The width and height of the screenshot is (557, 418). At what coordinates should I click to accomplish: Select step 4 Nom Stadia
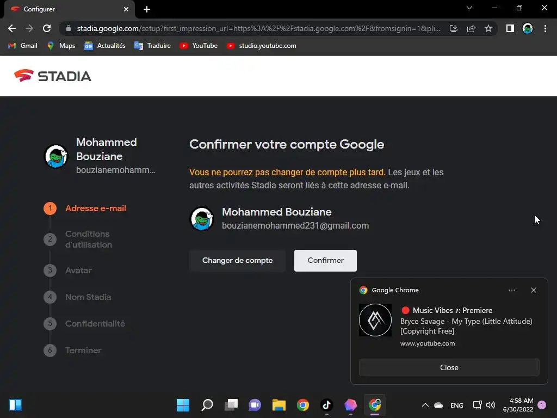(x=77, y=297)
